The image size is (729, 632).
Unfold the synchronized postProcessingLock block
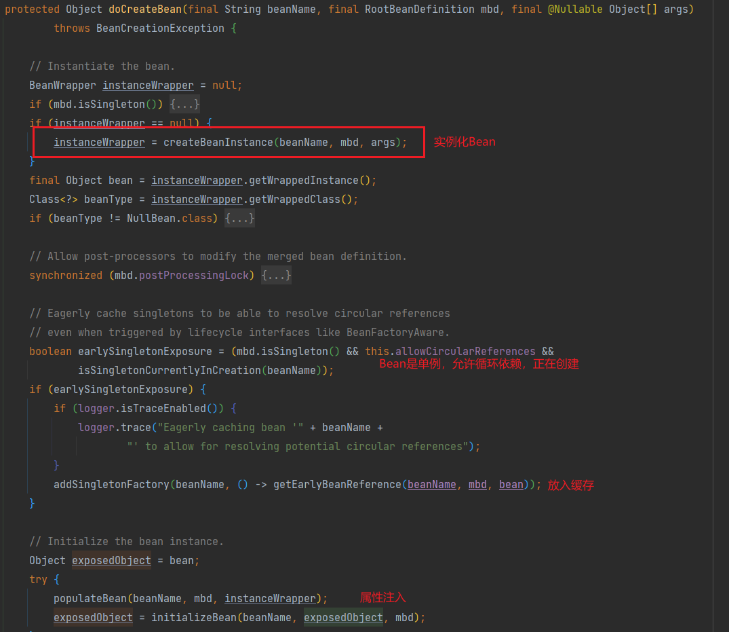click(x=277, y=276)
